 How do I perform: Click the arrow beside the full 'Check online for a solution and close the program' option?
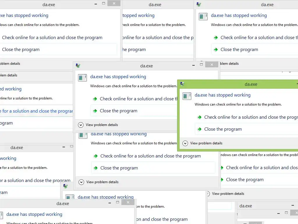click(x=95, y=156)
